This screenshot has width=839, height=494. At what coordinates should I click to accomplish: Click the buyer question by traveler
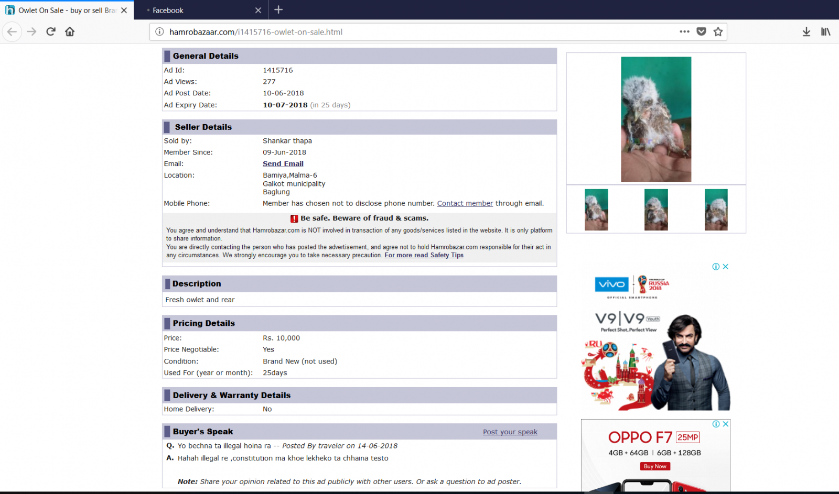(x=287, y=446)
